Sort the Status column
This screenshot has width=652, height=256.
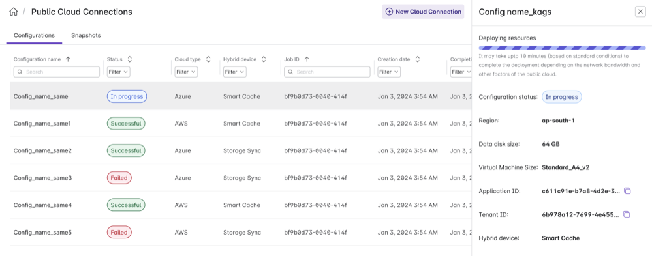(130, 59)
